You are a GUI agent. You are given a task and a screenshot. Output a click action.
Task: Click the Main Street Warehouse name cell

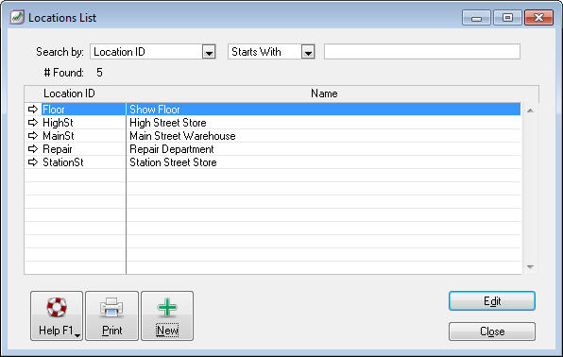point(323,136)
